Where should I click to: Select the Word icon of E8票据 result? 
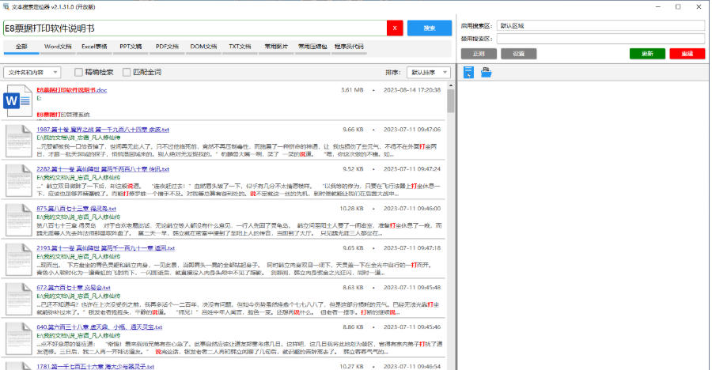[x=17, y=100]
